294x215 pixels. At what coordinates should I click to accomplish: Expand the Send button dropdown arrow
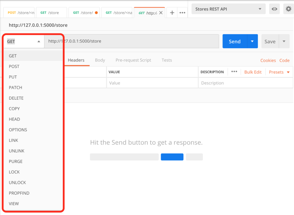252,41
